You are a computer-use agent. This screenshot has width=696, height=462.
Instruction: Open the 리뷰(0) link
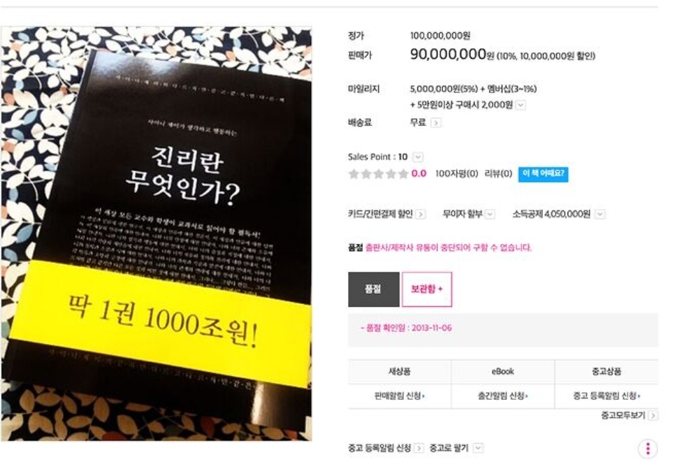498,173
